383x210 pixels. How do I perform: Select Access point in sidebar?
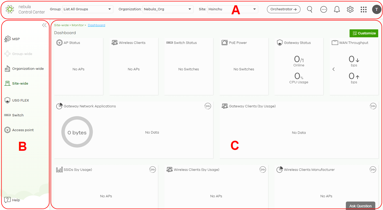[x=23, y=130]
